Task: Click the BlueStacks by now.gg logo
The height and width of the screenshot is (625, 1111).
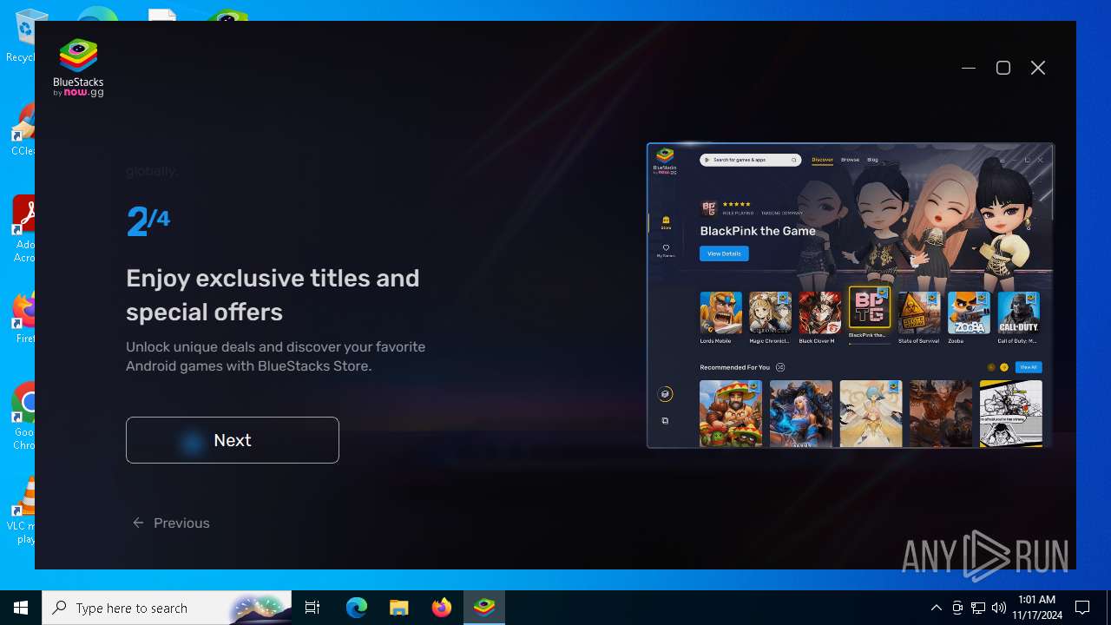Action: click(78, 68)
